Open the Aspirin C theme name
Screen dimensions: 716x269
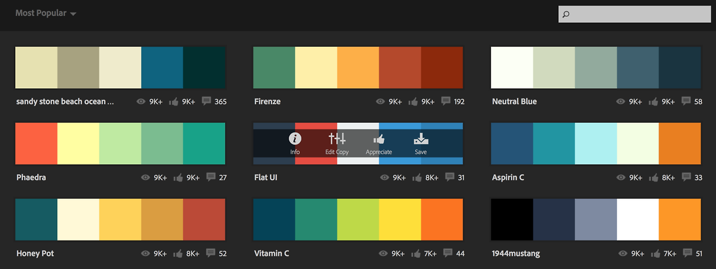click(508, 177)
